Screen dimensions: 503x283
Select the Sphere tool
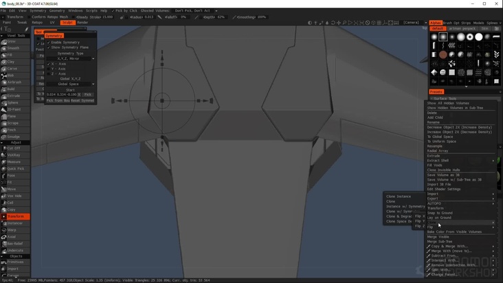[x=15, y=103]
